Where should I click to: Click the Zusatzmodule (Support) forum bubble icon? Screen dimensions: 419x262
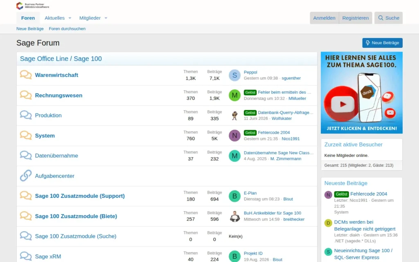coord(26,196)
